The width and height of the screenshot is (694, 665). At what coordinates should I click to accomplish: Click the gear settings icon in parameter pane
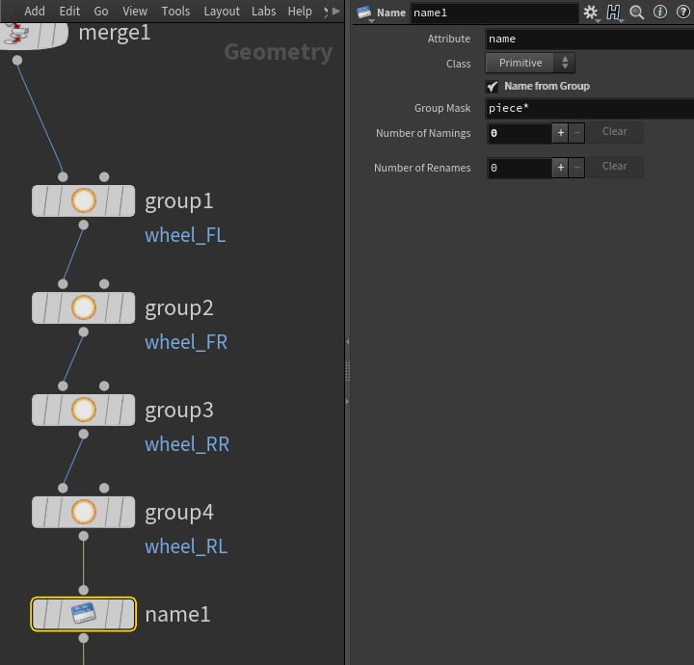(x=591, y=13)
